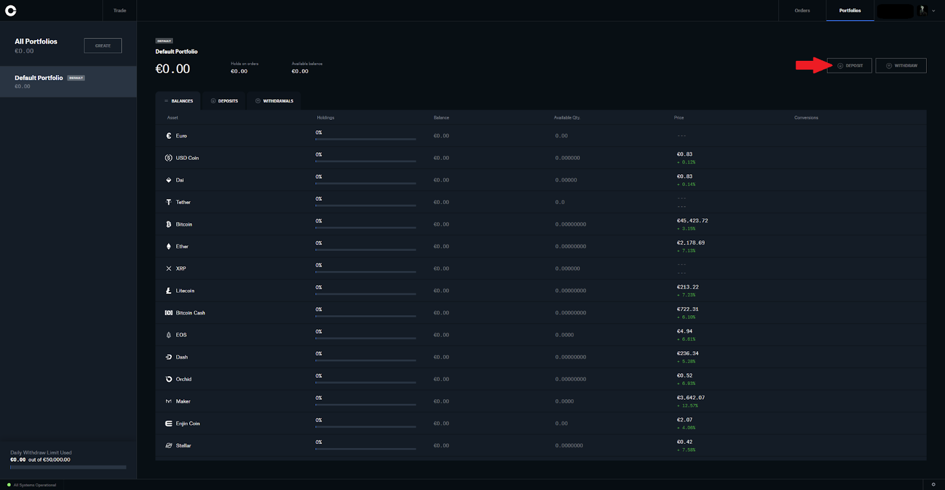Image resolution: width=945 pixels, height=490 pixels.
Task: Click the Withdraw button
Action: tap(901, 66)
